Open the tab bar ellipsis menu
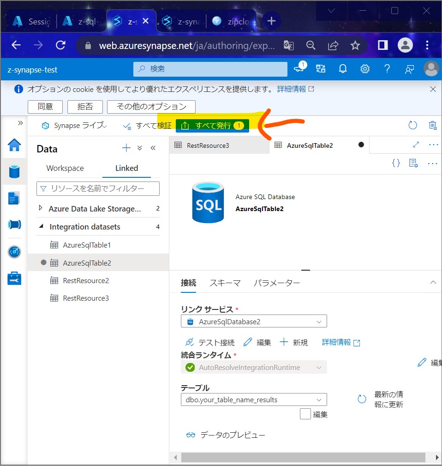Viewport: 442px width, 466px height. tap(433, 145)
